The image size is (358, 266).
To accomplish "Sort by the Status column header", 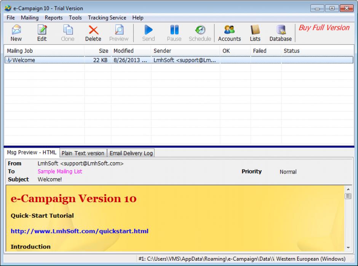I will pyautogui.click(x=317, y=51).
